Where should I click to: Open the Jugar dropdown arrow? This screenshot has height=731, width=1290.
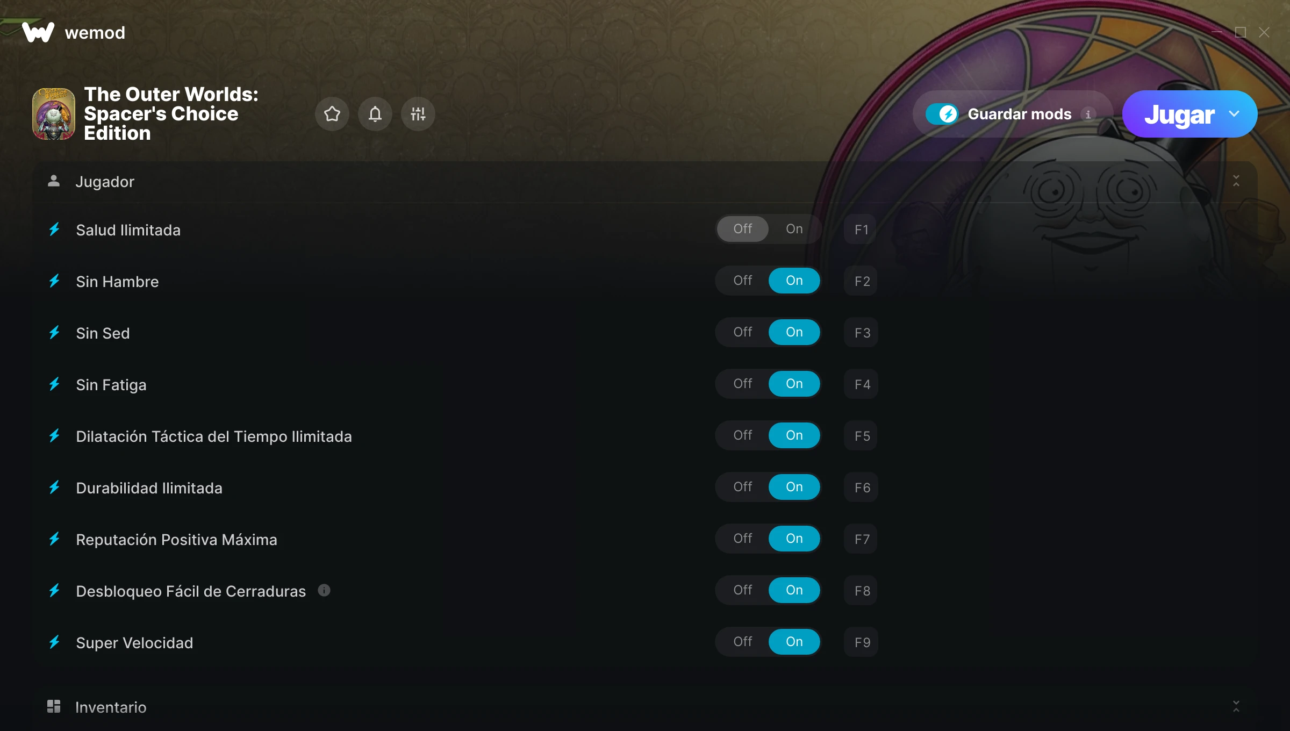coord(1234,114)
